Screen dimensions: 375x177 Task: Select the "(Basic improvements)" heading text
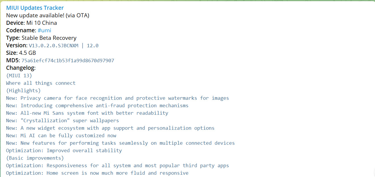(x=35, y=158)
